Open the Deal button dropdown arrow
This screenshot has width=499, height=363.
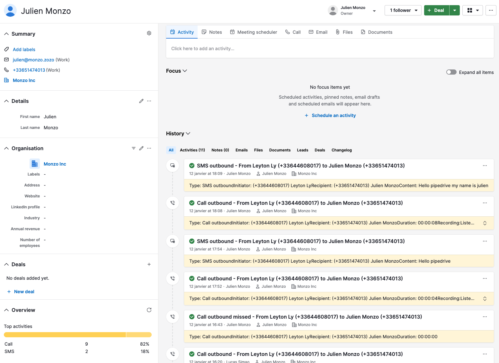click(x=455, y=10)
